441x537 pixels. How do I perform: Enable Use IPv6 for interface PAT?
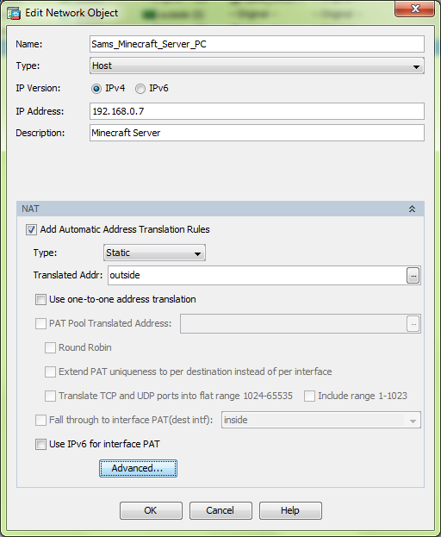click(40, 445)
